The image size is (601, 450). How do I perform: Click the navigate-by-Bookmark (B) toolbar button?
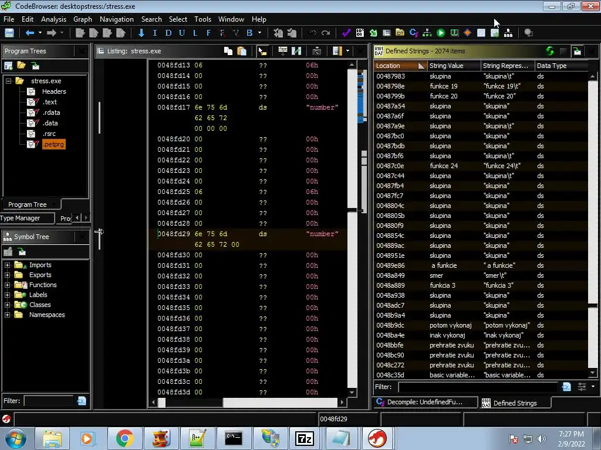point(249,33)
